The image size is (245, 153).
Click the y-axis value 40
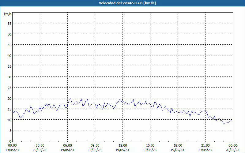[x=9, y=56]
